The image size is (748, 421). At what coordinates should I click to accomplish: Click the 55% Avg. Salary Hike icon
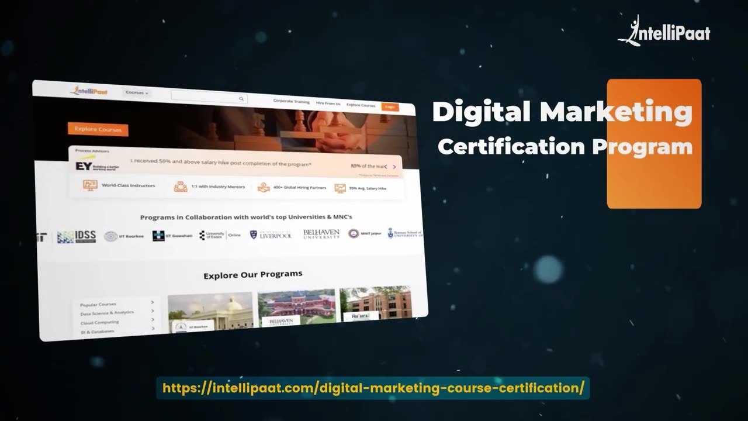tap(340, 188)
